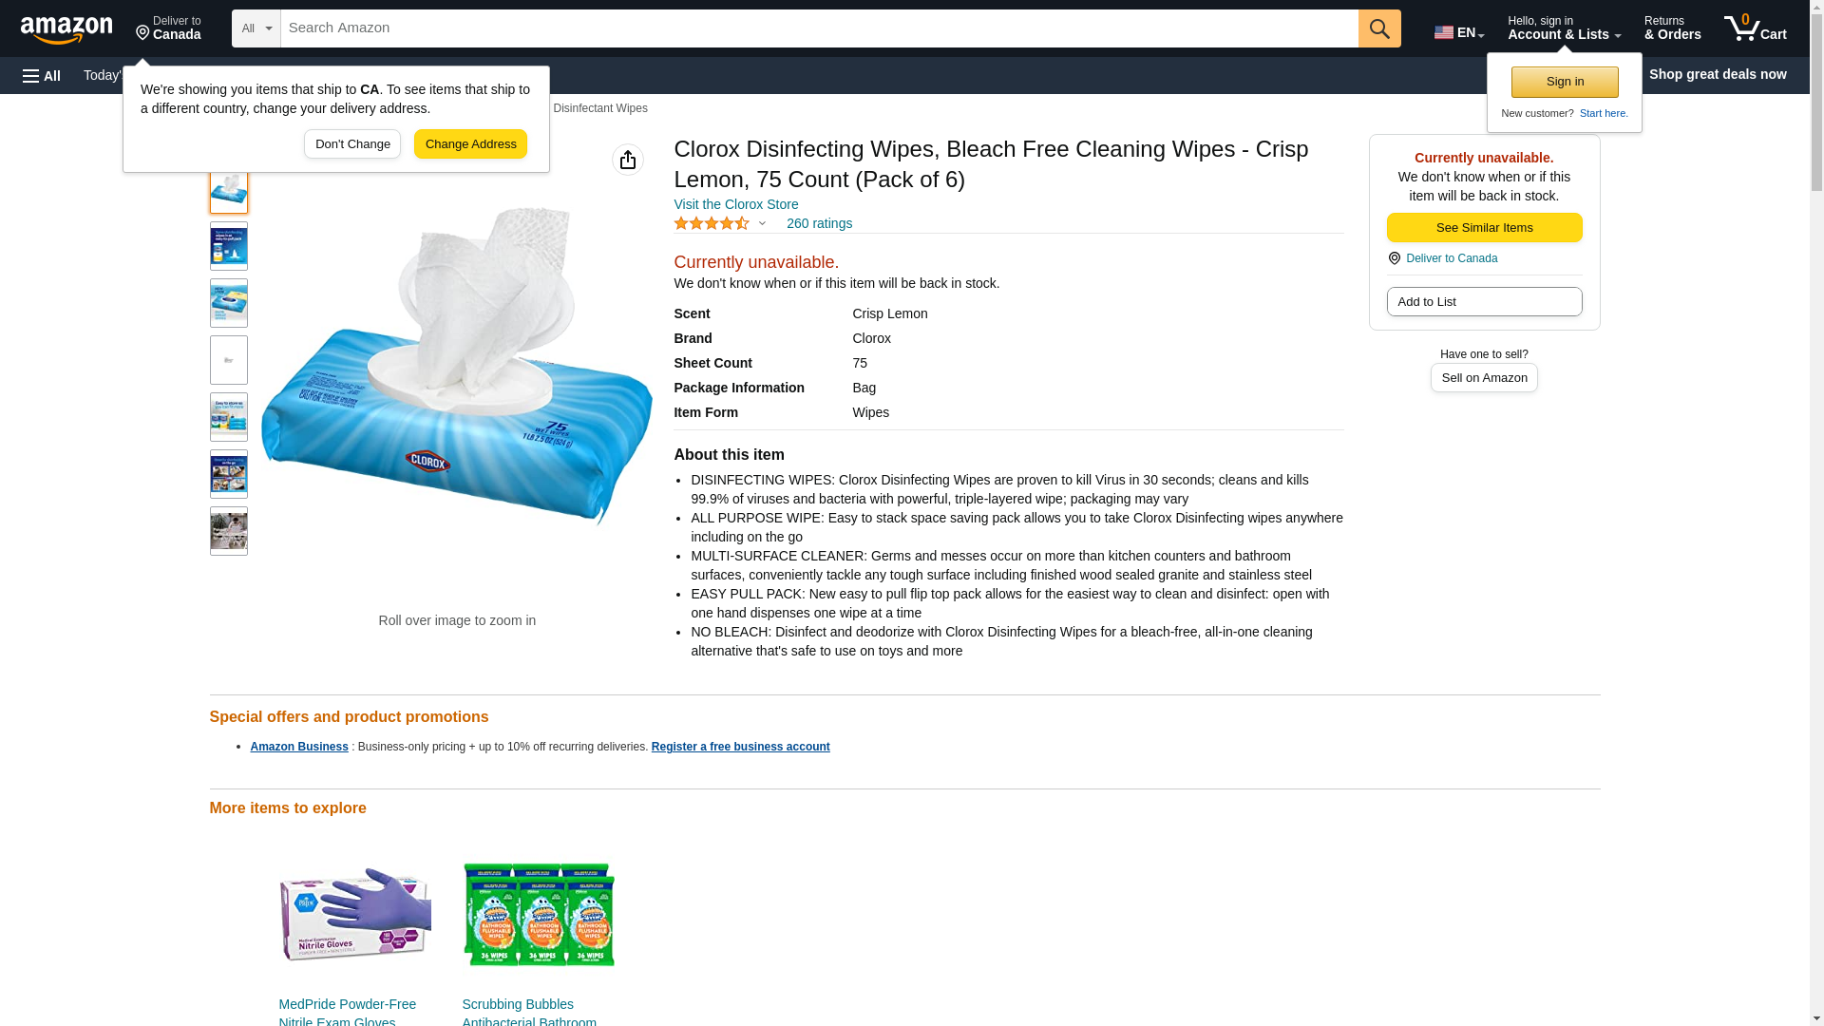Click the Change Address button
Viewport: 1824px width, 1026px height.
470,144
